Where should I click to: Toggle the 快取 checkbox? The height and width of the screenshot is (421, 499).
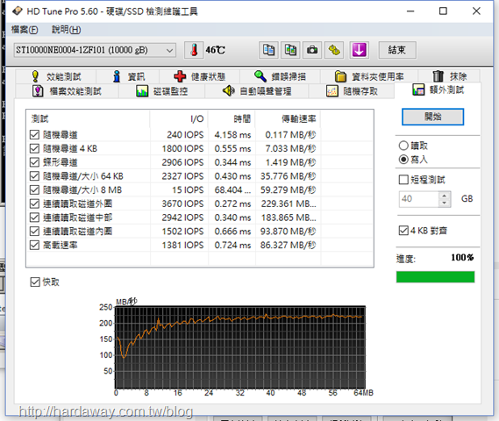(x=35, y=282)
